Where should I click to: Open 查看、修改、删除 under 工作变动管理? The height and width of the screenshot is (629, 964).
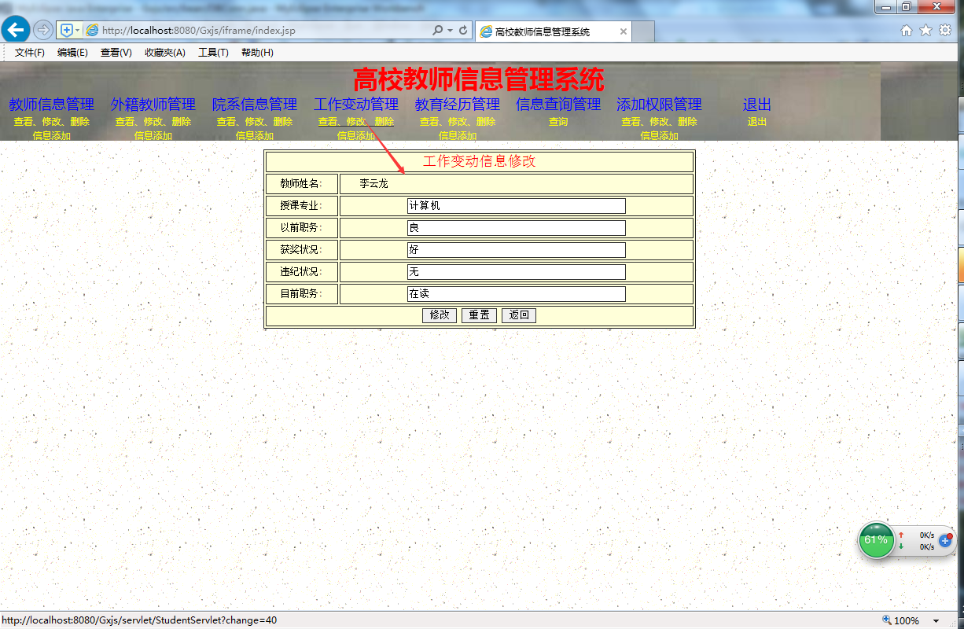(356, 122)
